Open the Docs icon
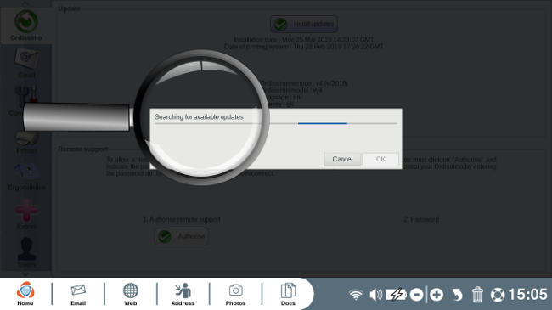 coord(288,294)
